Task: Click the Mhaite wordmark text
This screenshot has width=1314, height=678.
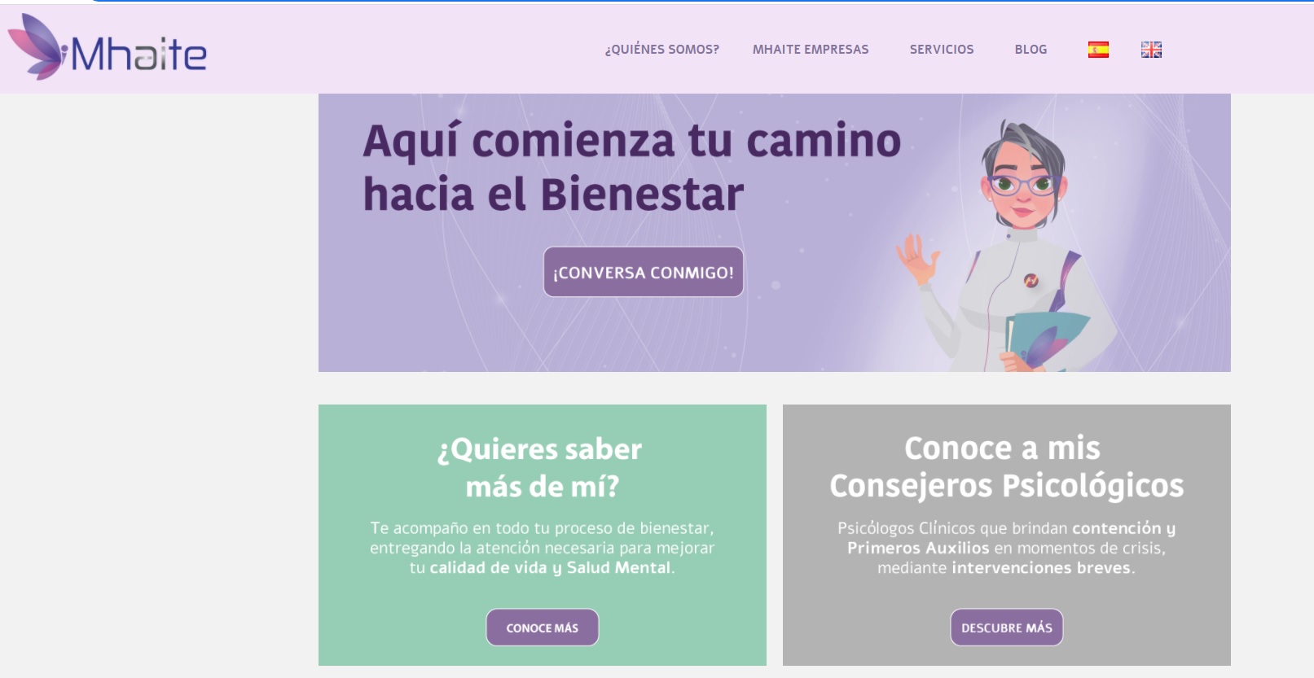Action: pyautogui.click(x=138, y=55)
